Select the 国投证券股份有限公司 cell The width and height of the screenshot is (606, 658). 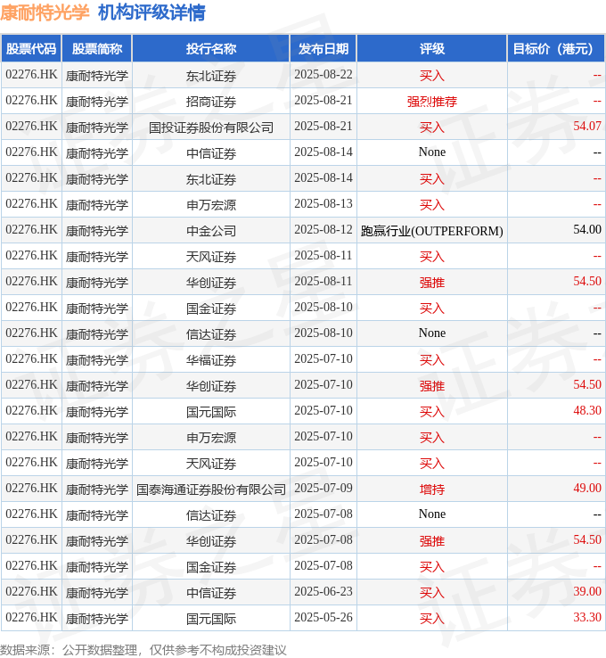[x=211, y=127]
